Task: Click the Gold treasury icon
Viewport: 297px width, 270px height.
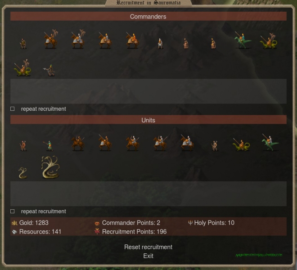Action: pyautogui.click(x=14, y=223)
